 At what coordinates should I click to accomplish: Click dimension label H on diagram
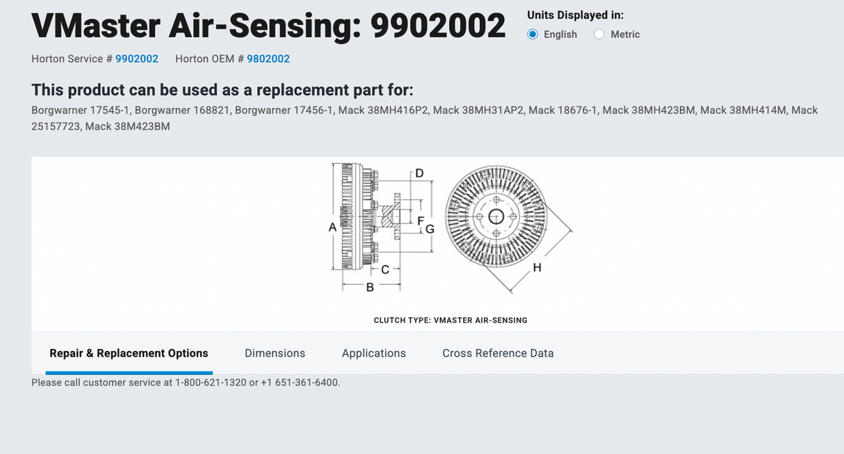click(x=537, y=267)
